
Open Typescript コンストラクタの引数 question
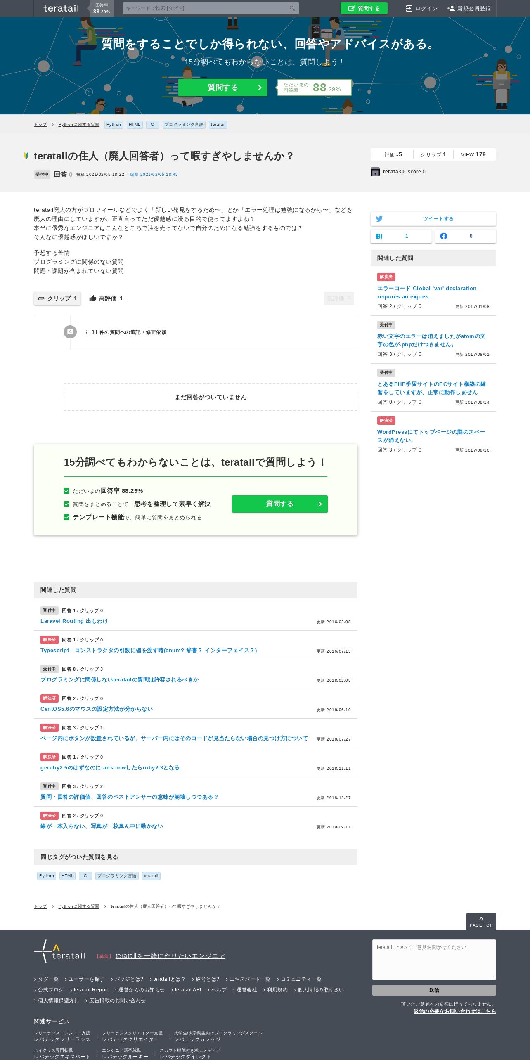click(149, 651)
